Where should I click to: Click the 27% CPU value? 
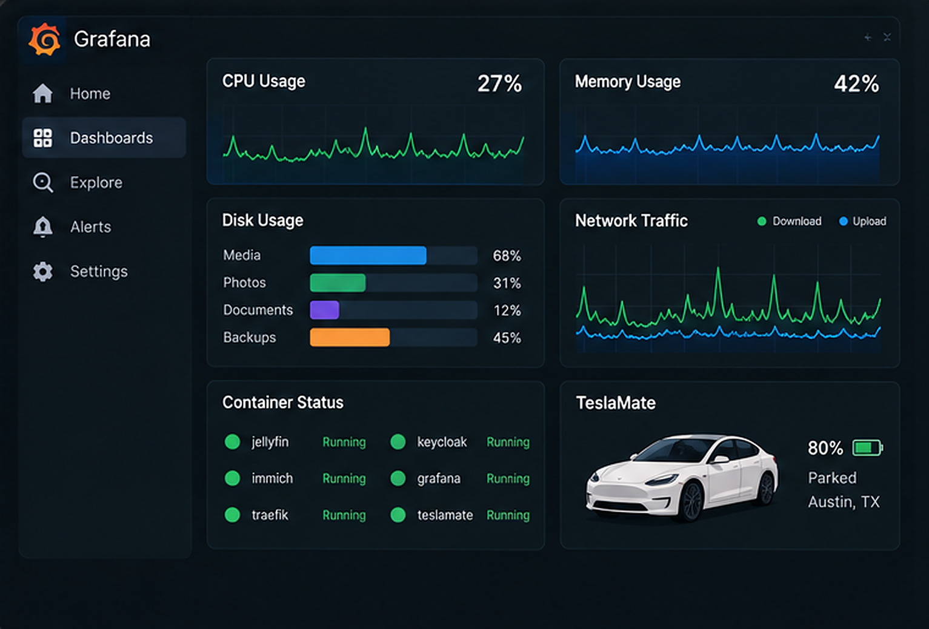click(x=499, y=84)
